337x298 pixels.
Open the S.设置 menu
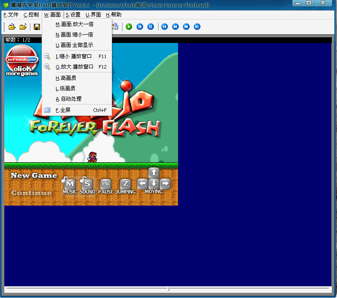tap(73, 15)
